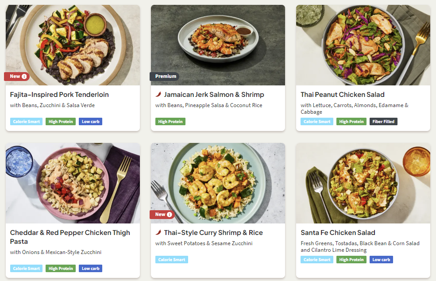Click High Protein tag on Cheddar pasta card

point(61,269)
